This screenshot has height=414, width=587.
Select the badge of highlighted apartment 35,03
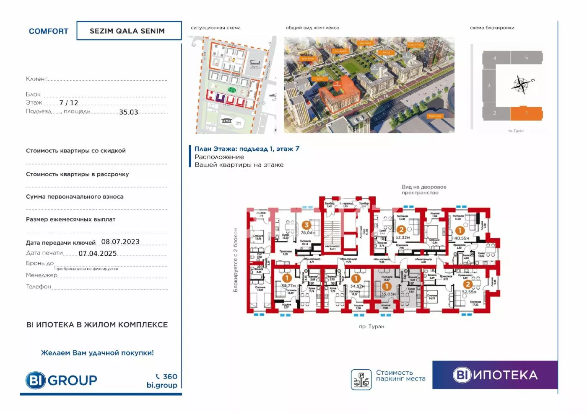(387, 286)
